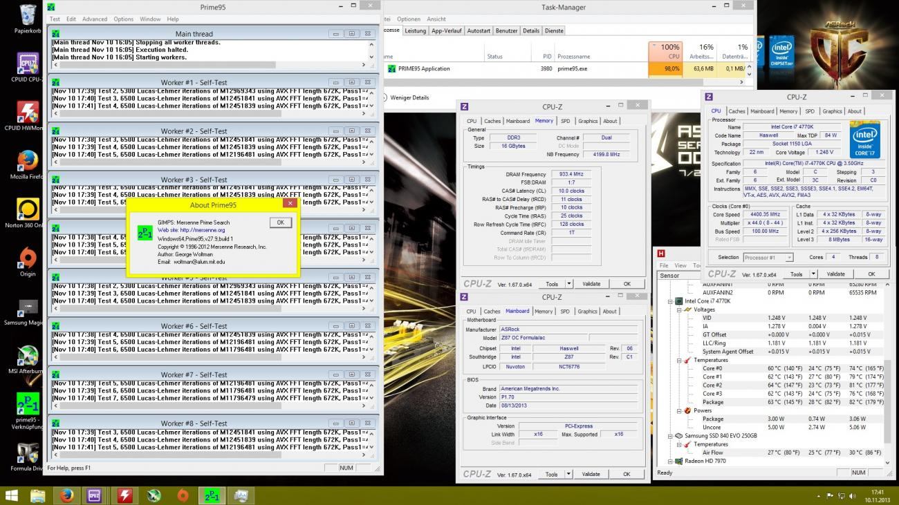Open the Optionen menu in Task-Manager

coord(409,19)
